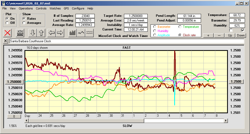Click the red X delete icon

[x=8, y=33]
